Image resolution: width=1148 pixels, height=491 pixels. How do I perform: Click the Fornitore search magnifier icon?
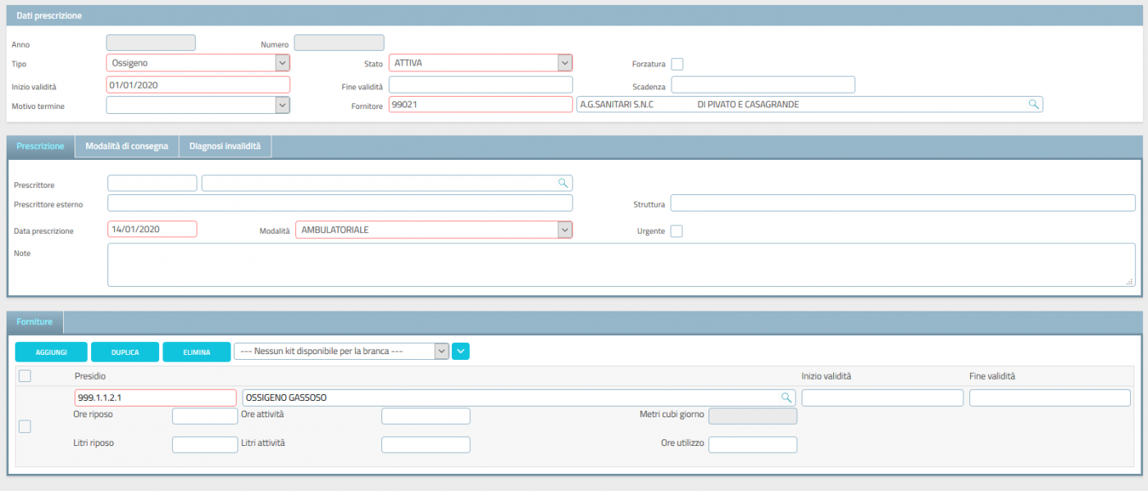tap(1033, 104)
